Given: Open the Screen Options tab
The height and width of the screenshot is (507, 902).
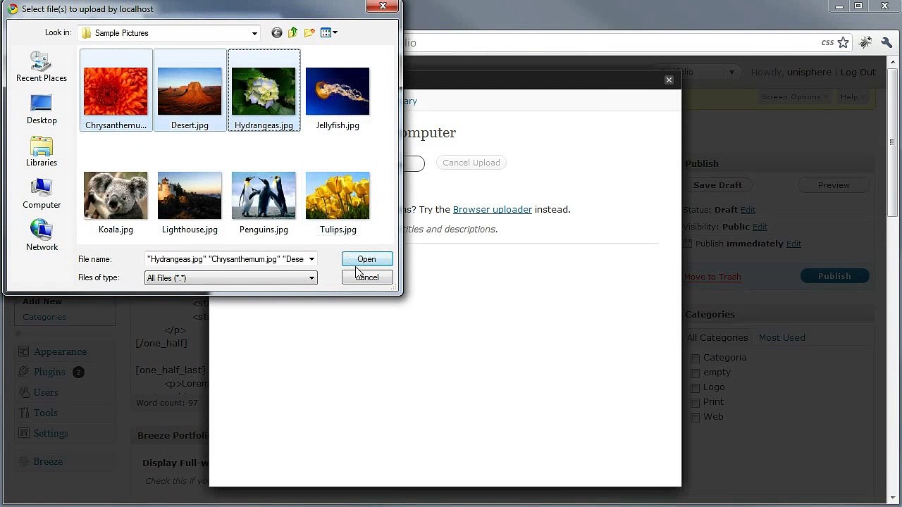Looking at the screenshot, I should click(794, 97).
